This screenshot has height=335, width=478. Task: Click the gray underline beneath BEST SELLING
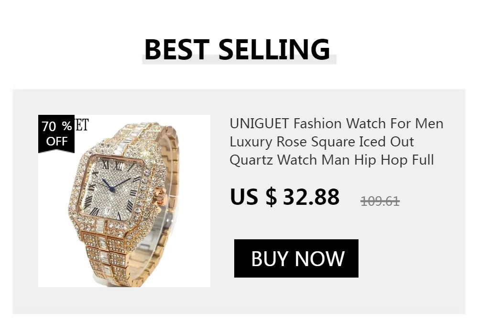point(239,60)
